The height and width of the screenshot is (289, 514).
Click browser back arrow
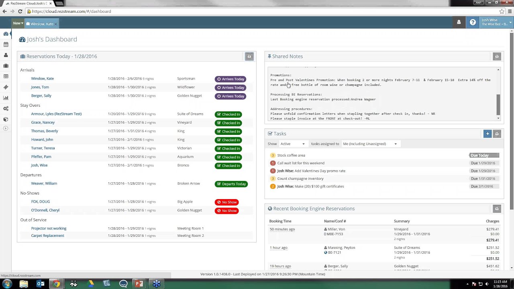5,11
